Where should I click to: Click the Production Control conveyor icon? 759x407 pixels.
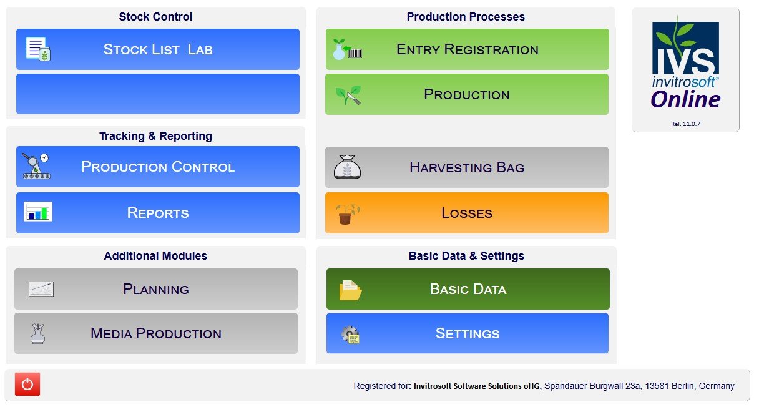click(x=36, y=167)
